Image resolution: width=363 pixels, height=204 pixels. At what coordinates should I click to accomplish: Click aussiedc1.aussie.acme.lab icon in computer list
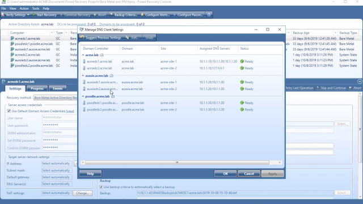coord(12,49)
